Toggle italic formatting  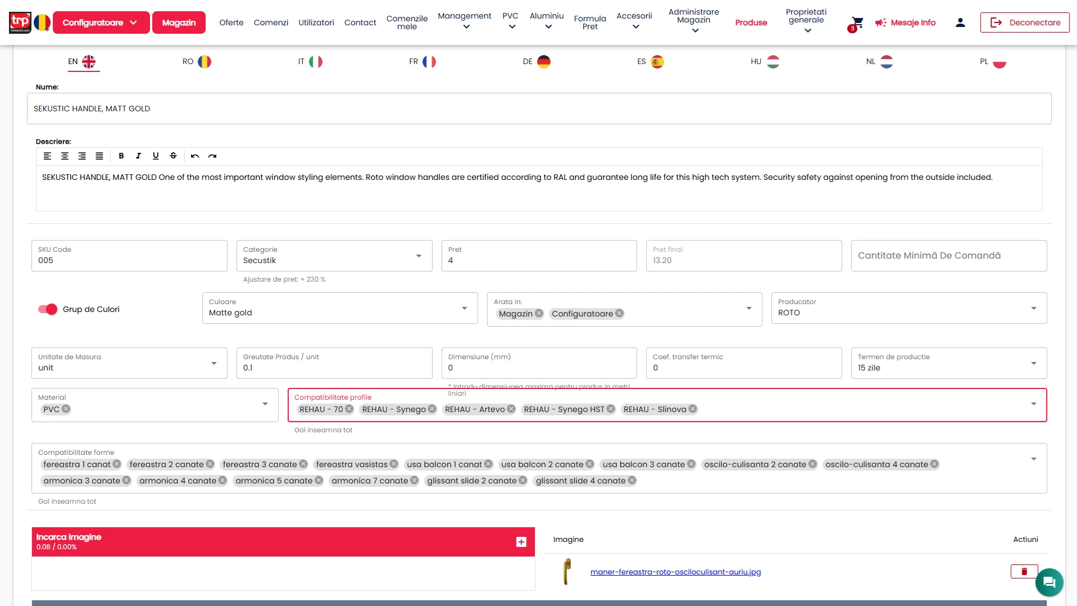(138, 156)
